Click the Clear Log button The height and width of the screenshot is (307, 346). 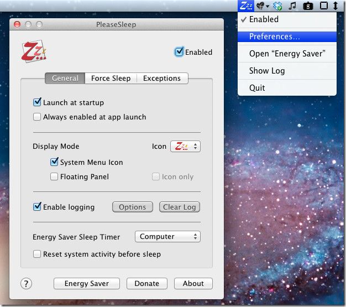coord(180,207)
